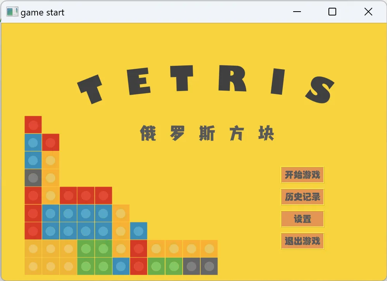Click the first letter T of TETRIS
Screen dimensions: 387x281
pos(90,89)
